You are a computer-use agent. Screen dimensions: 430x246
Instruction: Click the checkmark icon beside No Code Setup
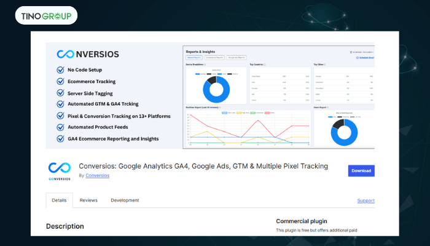coord(60,69)
